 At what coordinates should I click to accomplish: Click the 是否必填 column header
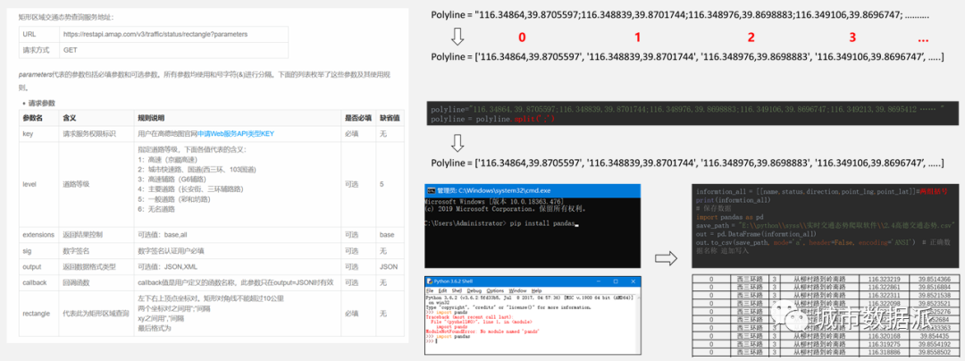click(359, 117)
